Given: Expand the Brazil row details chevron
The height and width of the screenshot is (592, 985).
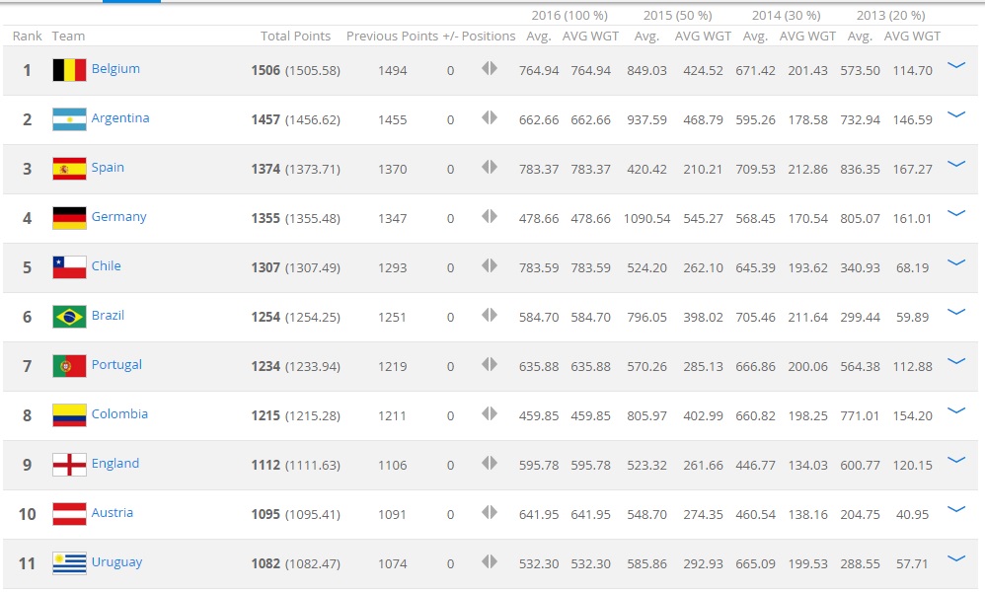Looking at the screenshot, I should click(956, 312).
